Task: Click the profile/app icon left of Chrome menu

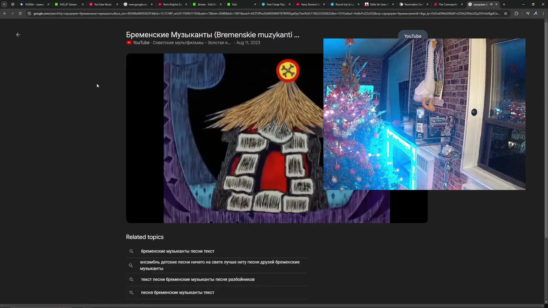Action: click(535, 13)
